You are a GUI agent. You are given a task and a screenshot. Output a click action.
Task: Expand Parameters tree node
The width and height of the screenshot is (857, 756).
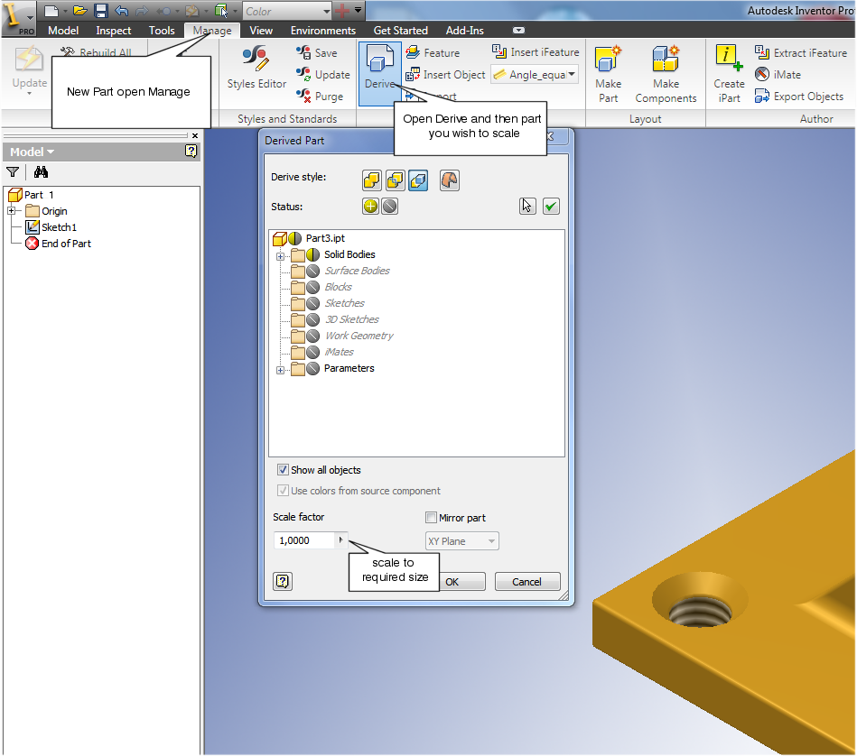pyautogui.click(x=280, y=370)
